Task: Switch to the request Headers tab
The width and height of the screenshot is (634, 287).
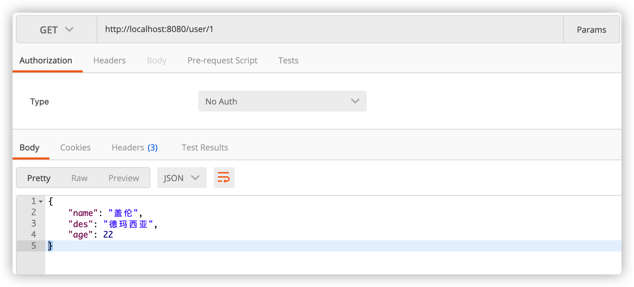Action: click(109, 61)
